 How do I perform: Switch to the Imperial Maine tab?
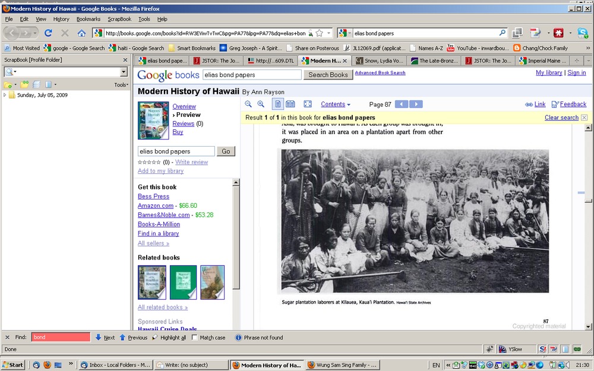pyautogui.click(x=544, y=61)
